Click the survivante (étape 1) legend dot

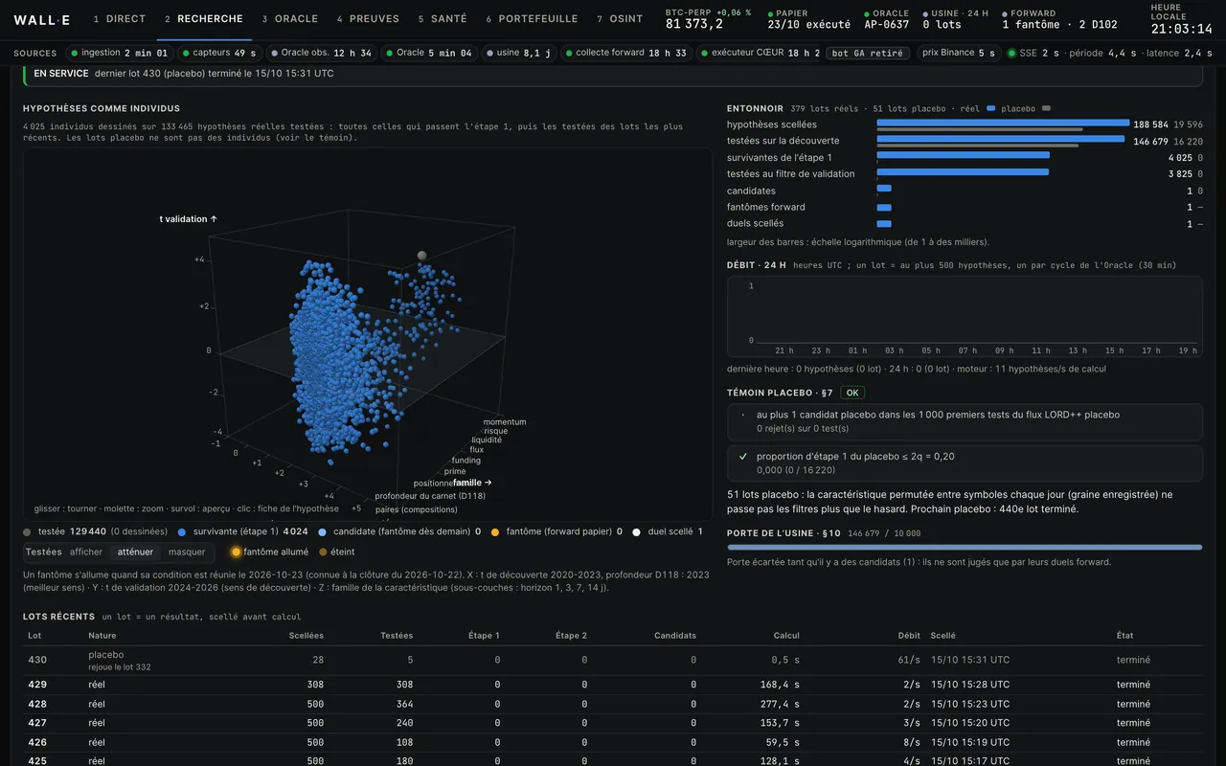pos(182,531)
